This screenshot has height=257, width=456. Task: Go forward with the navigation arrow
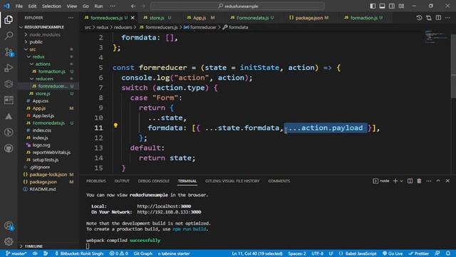143,6
